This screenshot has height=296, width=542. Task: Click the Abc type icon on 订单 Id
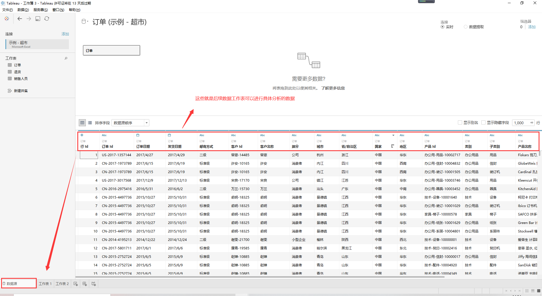104,135
